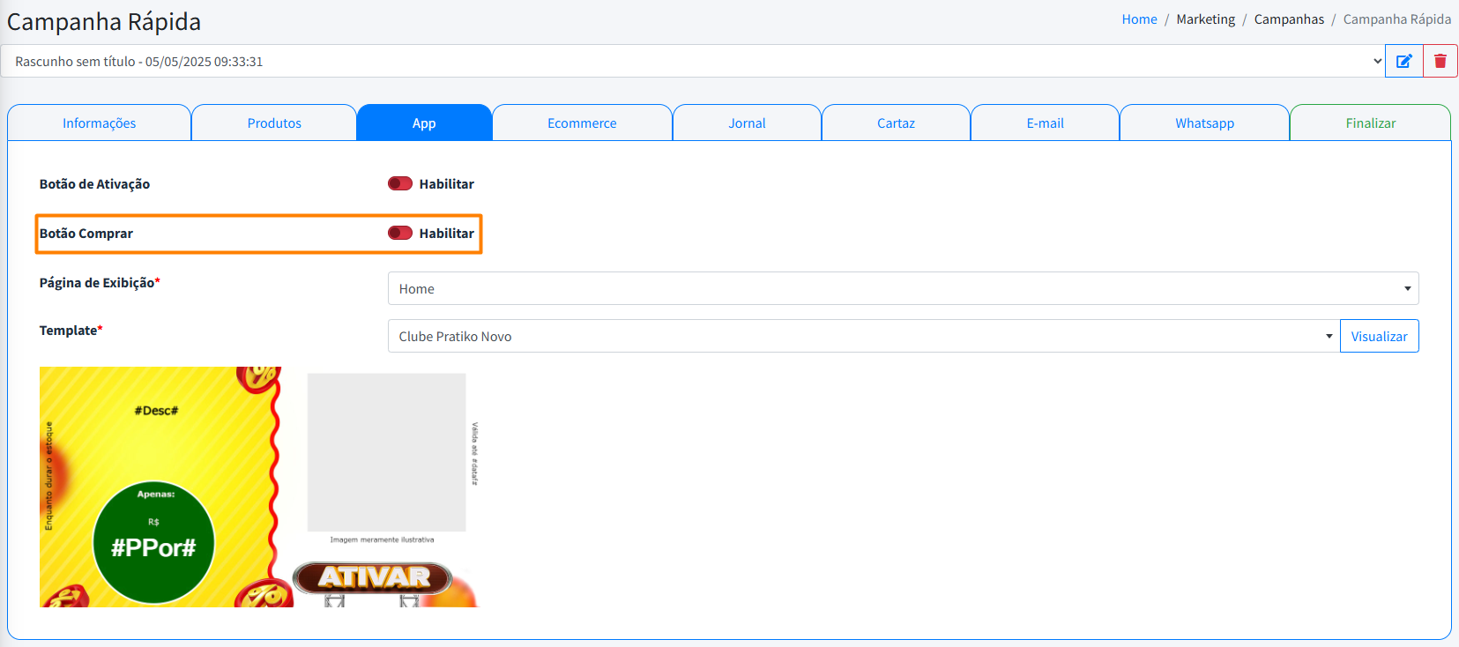Click the edit draft pencil icon
The image size is (1459, 647).
click(x=1403, y=62)
